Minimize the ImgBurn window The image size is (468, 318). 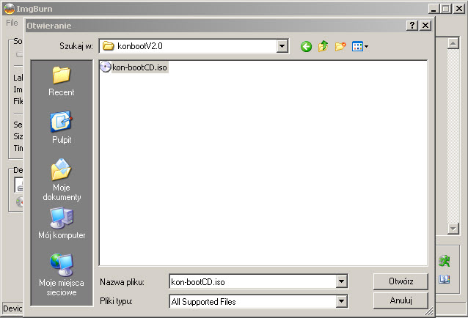[434, 9]
